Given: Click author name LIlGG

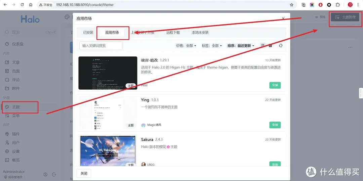Looking at the screenshot, I should tap(151, 165).
